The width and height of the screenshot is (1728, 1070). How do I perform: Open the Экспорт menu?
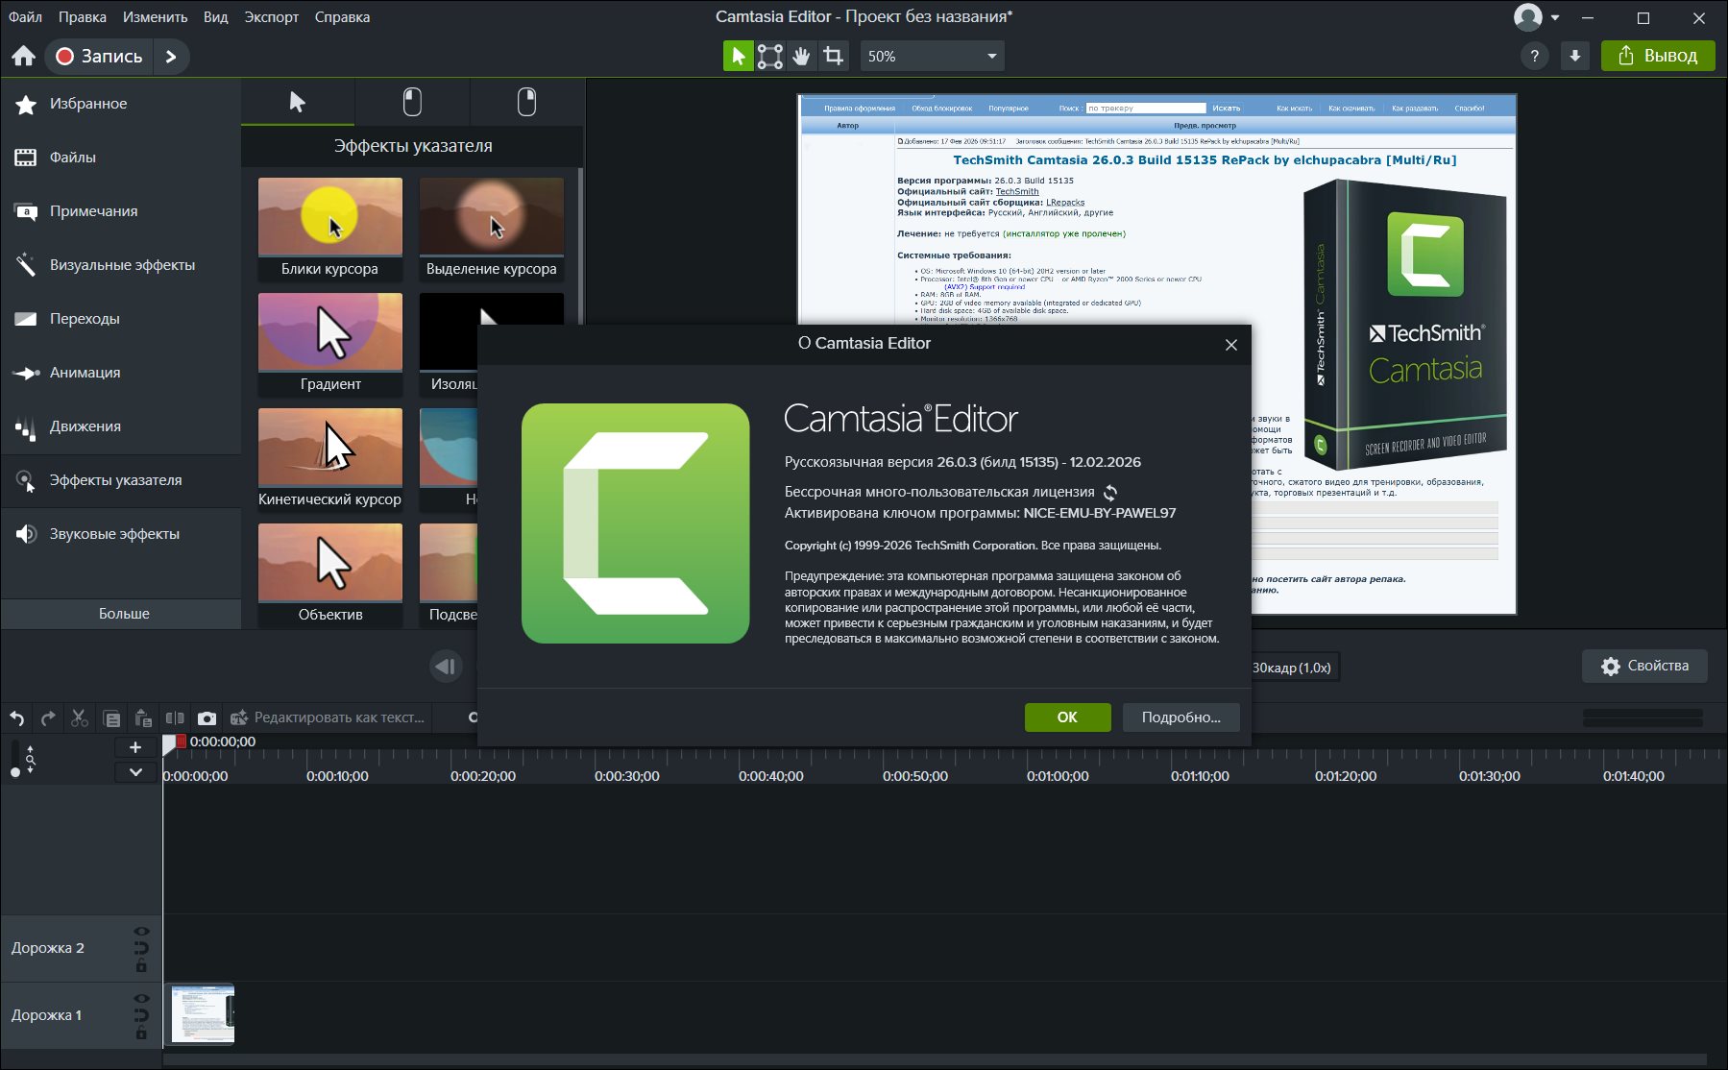(271, 17)
